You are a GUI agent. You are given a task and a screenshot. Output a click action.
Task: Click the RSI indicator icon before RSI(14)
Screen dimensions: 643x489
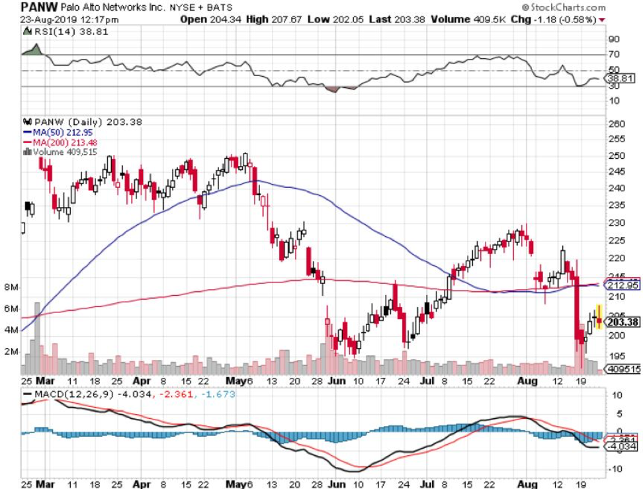(x=27, y=31)
